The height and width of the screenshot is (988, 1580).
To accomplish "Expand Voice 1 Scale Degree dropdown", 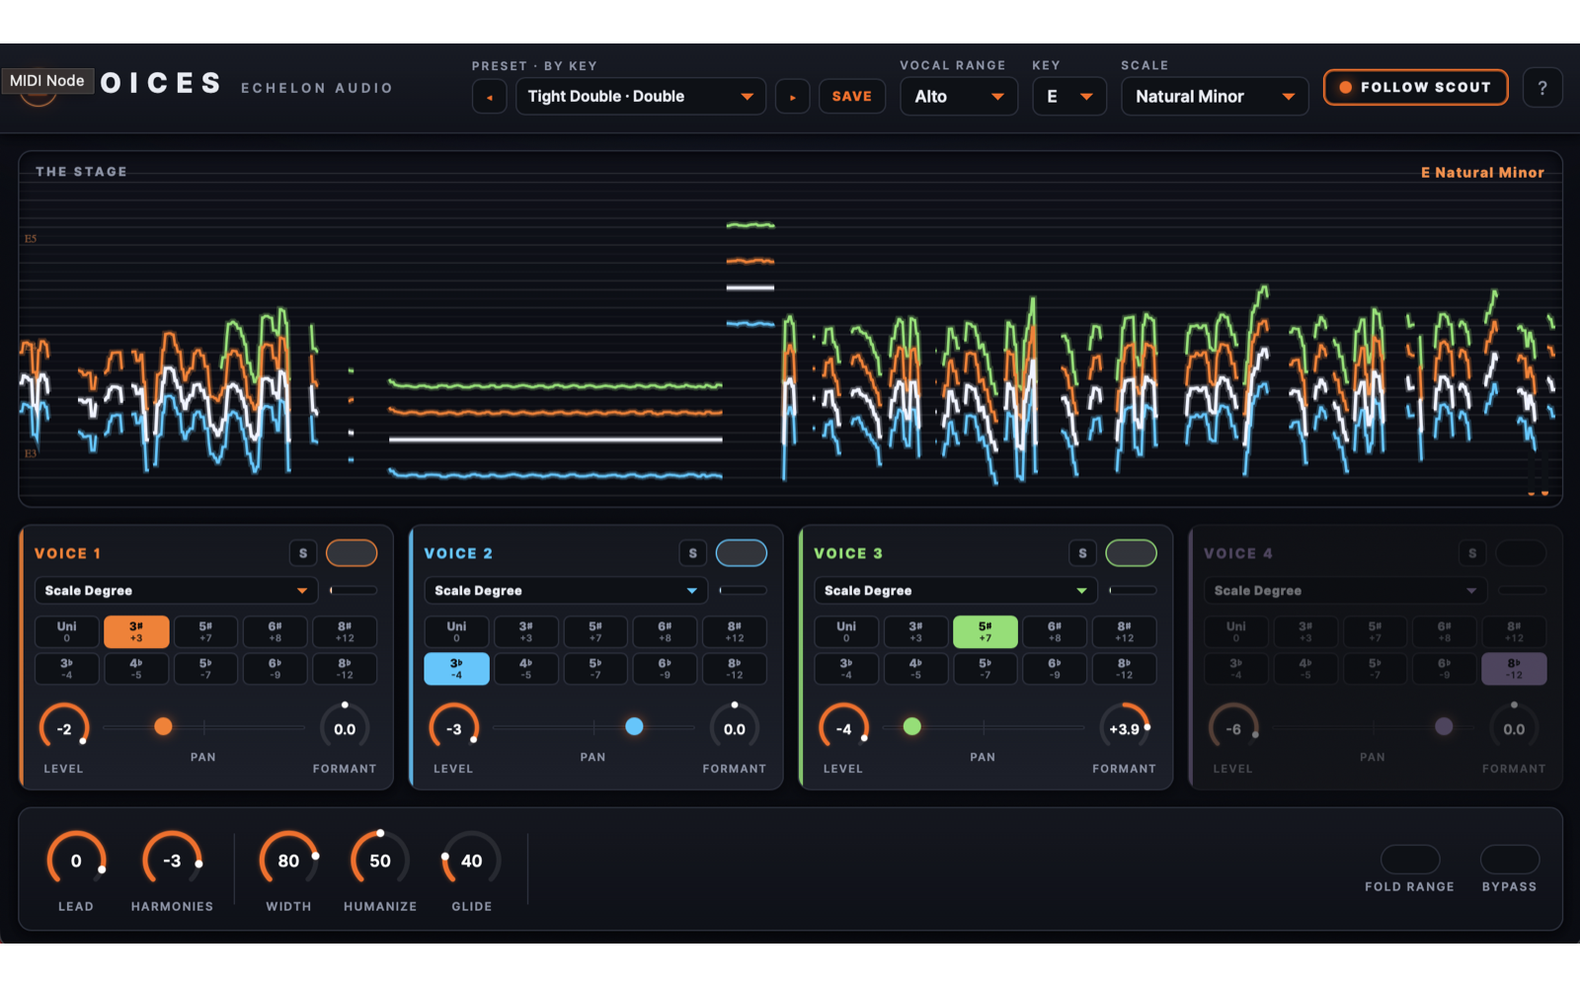I will pyautogui.click(x=177, y=591).
